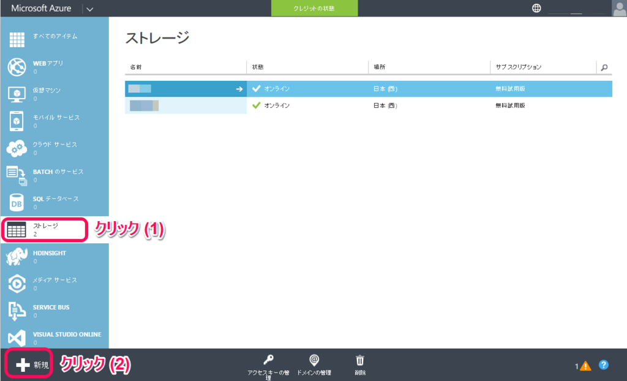Click the アクセスキーの管理 label
The width and height of the screenshot is (627, 381).
[x=268, y=375]
